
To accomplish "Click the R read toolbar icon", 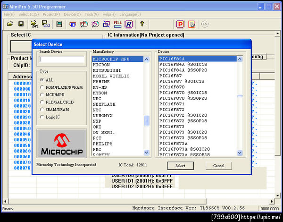I will tap(129, 24).
